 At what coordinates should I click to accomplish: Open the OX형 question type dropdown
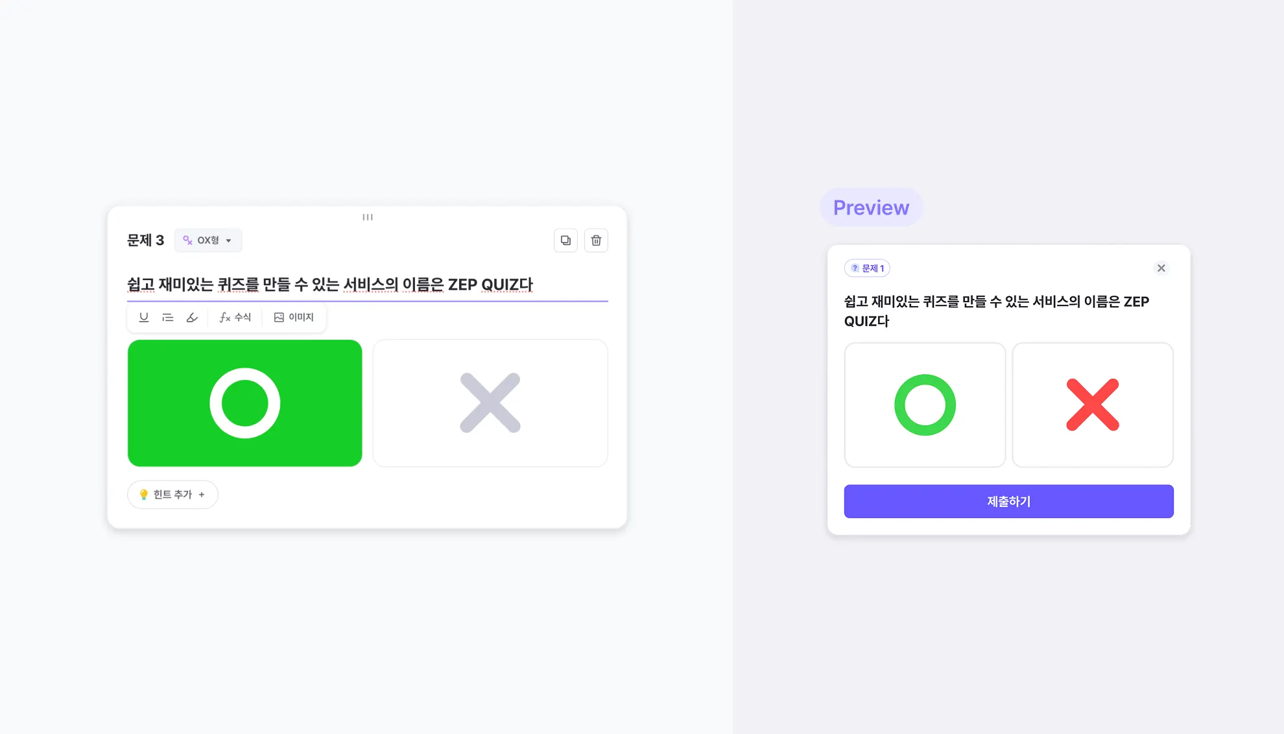(x=208, y=241)
